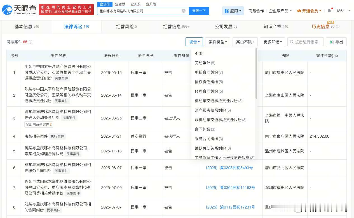354x218 pixels.
Task: Click the 应用 grid icon
Action: 227,11
